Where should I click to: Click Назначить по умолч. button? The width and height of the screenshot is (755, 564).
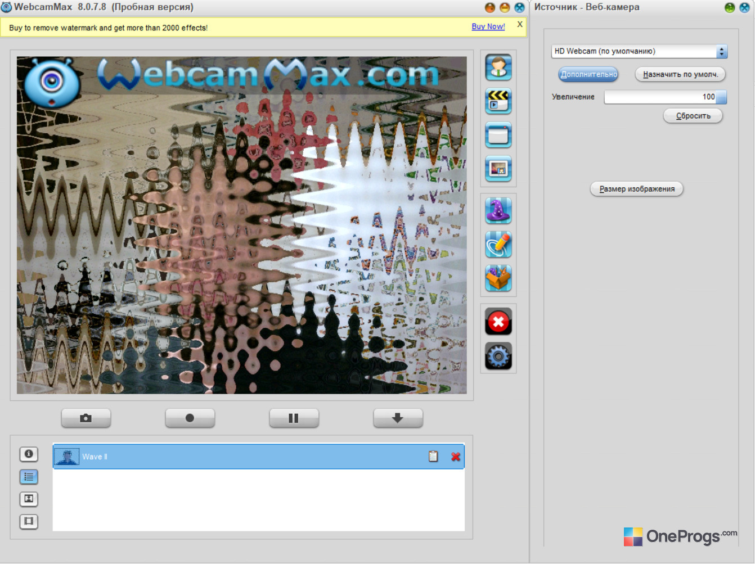tap(680, 74)
